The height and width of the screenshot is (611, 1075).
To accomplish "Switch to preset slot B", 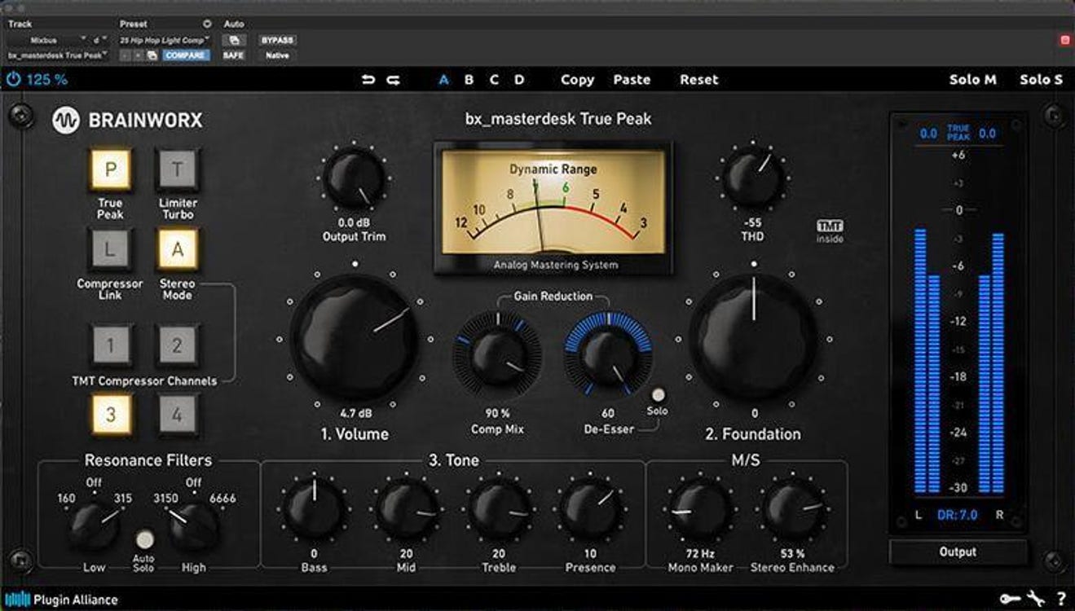I will point(469,79).
